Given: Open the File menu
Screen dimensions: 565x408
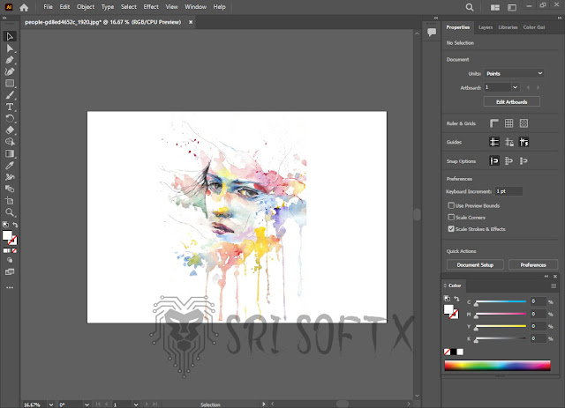Looking at the screenshot, I should click(48, 7).
